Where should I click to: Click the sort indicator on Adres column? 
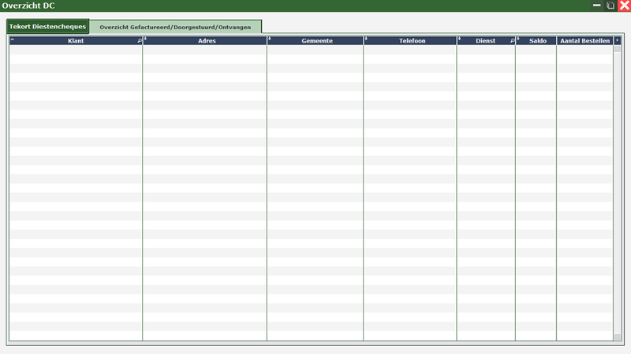(x=146, y=39)
